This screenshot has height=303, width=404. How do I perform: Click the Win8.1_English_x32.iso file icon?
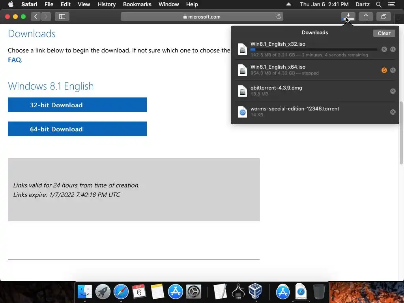pos(243,49)
